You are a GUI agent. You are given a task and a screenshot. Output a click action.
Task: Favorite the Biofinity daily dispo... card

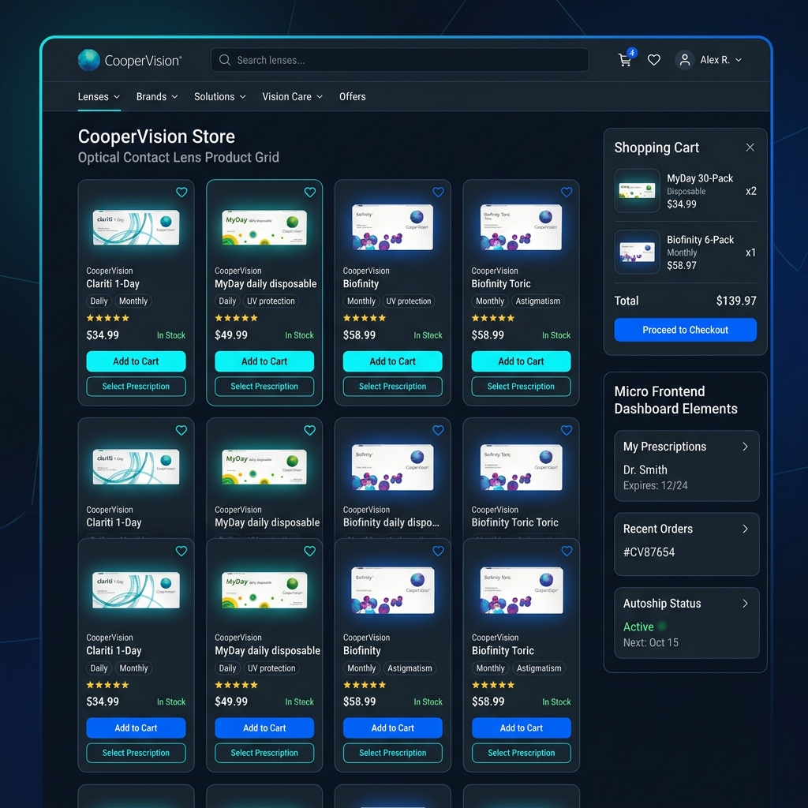click(438, 430)
